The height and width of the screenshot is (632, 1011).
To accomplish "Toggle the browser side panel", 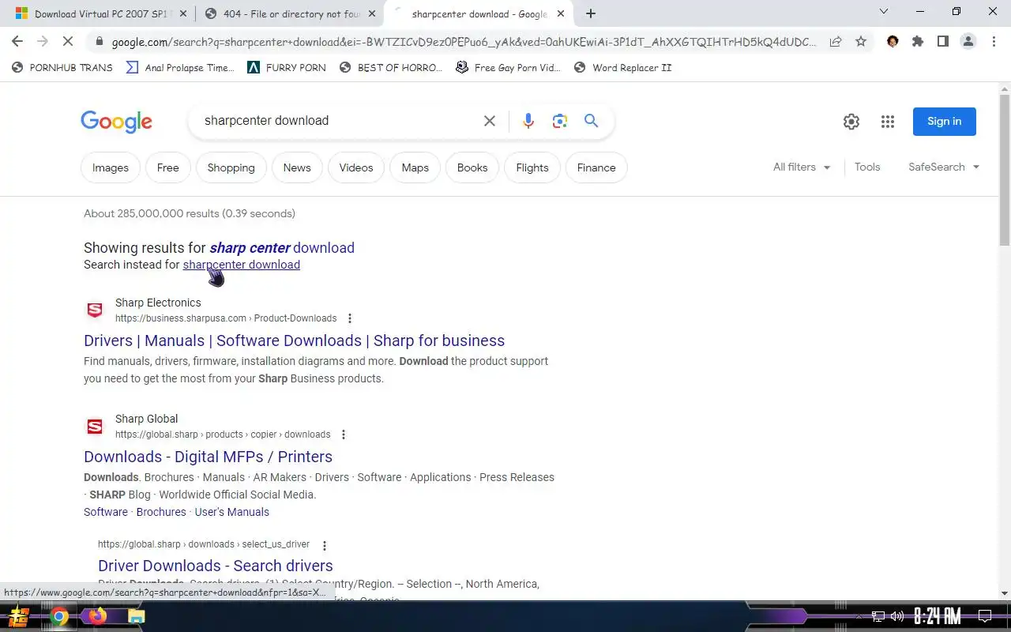I will 943,42.
